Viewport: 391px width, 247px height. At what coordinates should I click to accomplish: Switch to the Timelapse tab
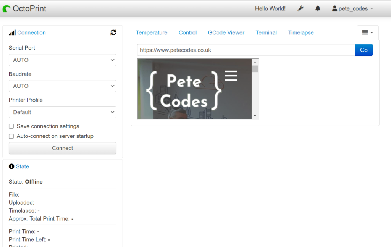301,33
